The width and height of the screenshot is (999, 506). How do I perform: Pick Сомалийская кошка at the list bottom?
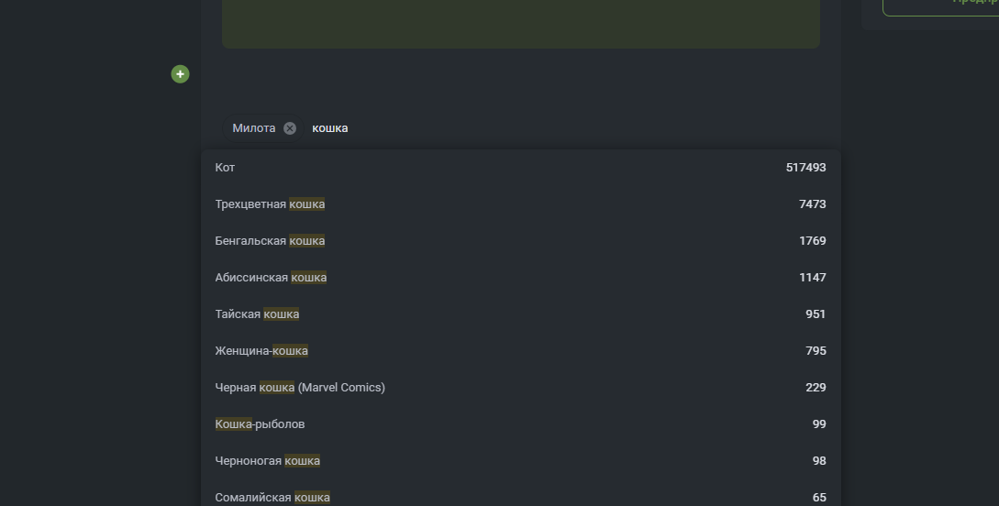[x=272, y=497]
